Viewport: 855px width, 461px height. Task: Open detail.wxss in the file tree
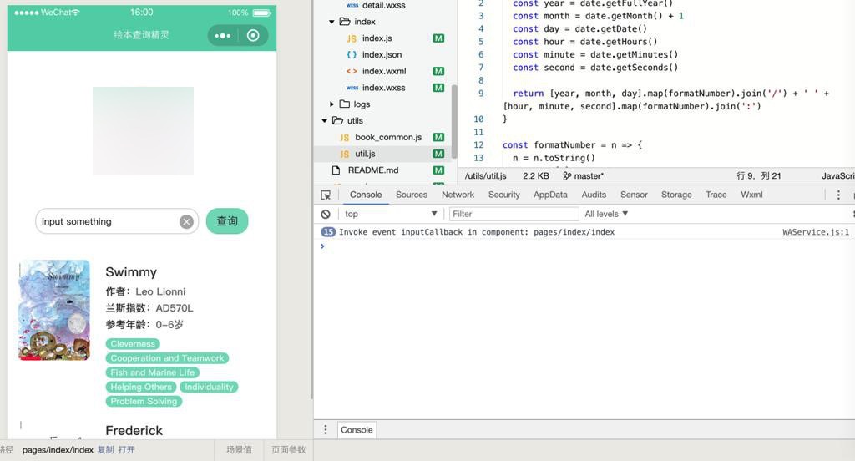click(x=385, y=6)
